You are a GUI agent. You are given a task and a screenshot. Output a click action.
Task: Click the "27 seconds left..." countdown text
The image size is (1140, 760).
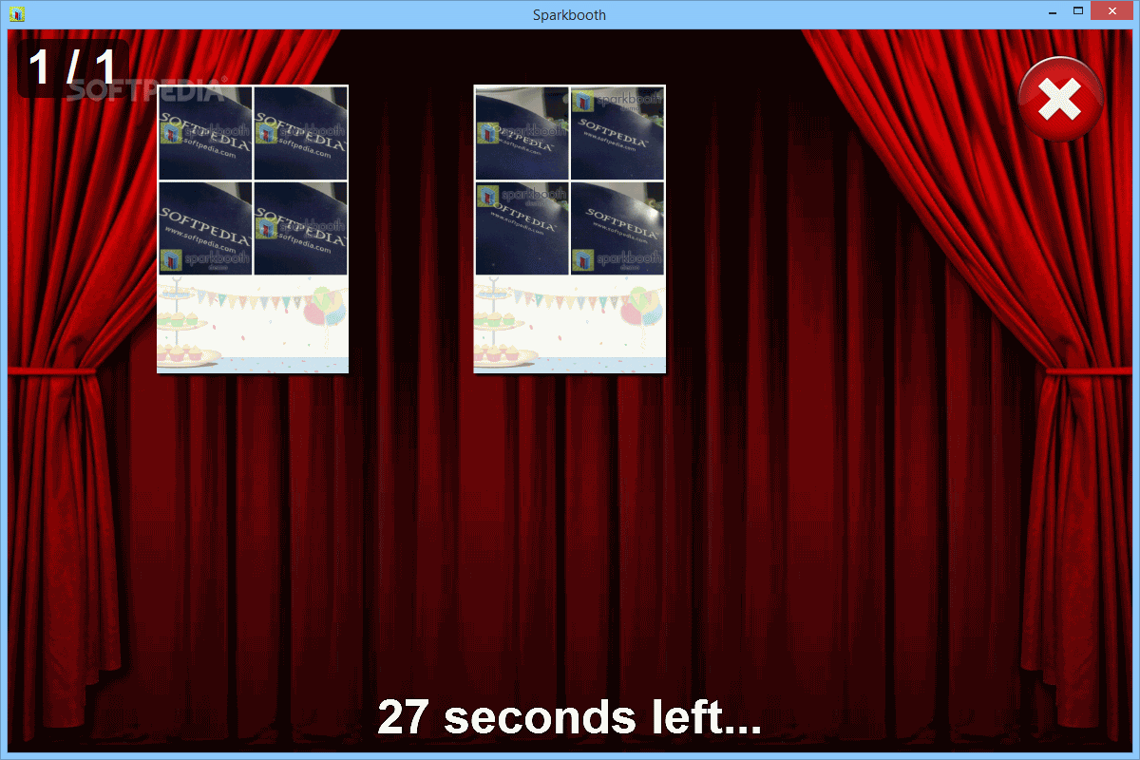tap(569, 717)
